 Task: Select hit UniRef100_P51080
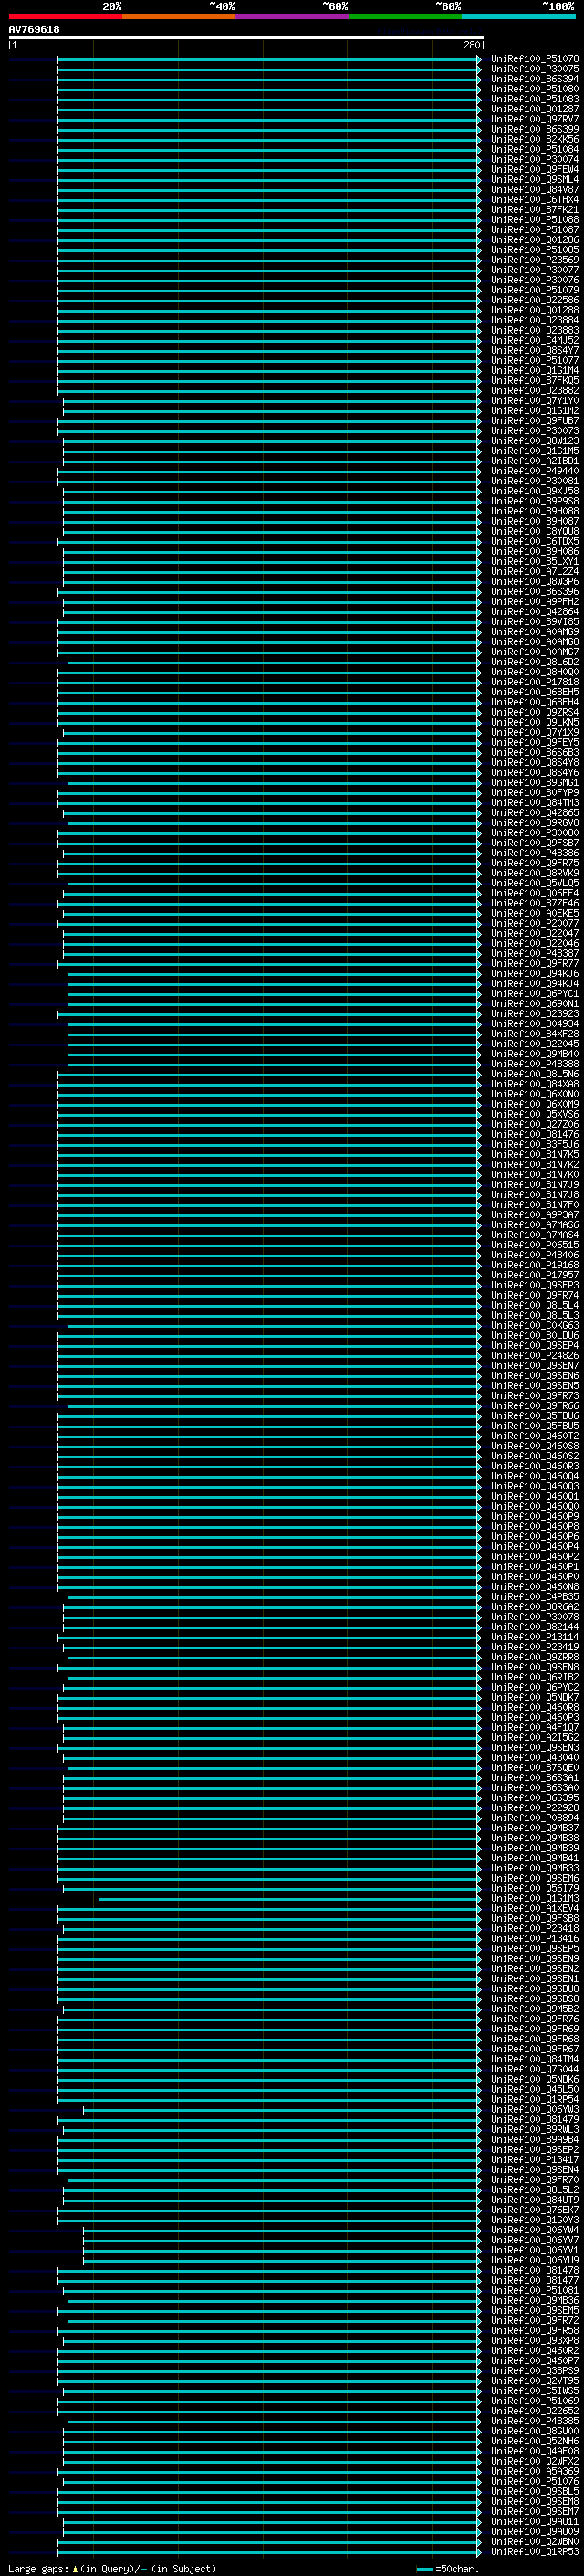[x=534, y=89]
